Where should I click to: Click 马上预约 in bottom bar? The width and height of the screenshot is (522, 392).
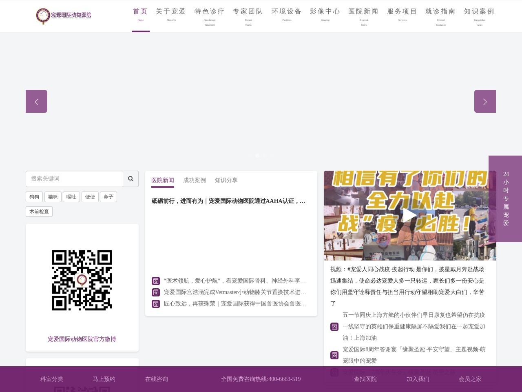[104, 379]
